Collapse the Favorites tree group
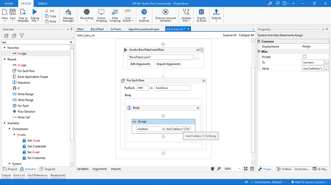 point(4,48)
